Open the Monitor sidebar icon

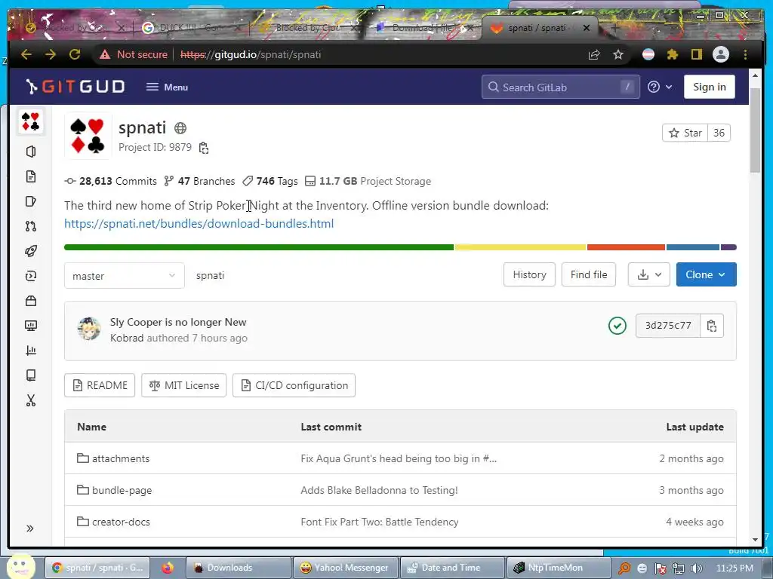coord(30,326)
